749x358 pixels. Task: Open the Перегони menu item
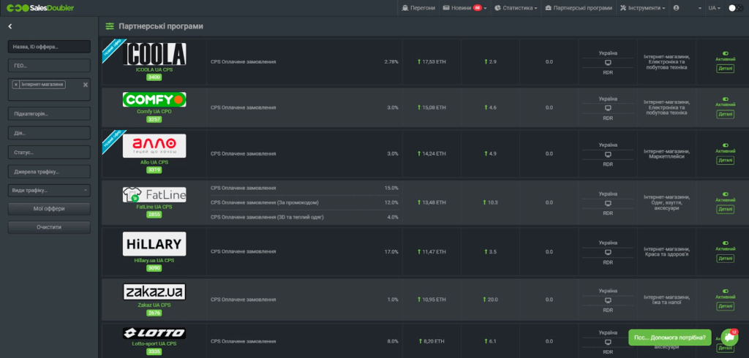pyautogui.click(x=419, y=8)
